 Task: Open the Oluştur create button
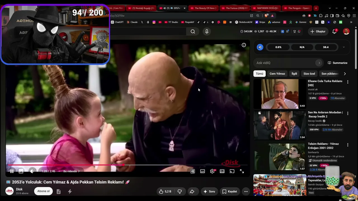tap(318, 32)
